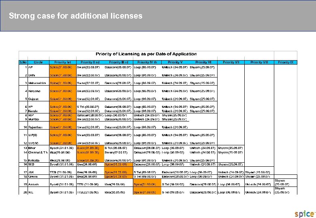Click 'Datacom(28.08.07)' in the M.P row
This screenshot has width=316, height=218.
pos(90,115)
